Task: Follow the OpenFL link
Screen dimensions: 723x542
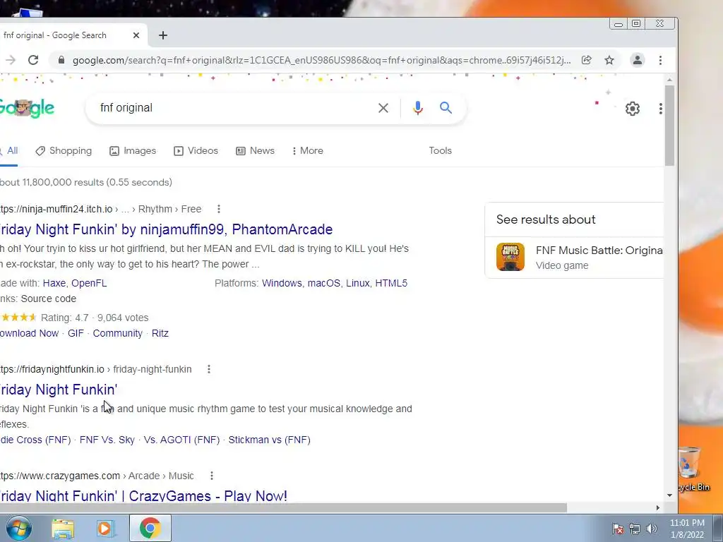Action: coord(89,283)
